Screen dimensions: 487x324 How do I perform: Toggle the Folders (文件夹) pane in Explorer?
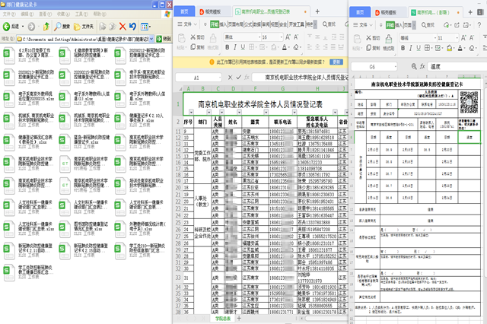pyautogui.click(x=84, y=25)
